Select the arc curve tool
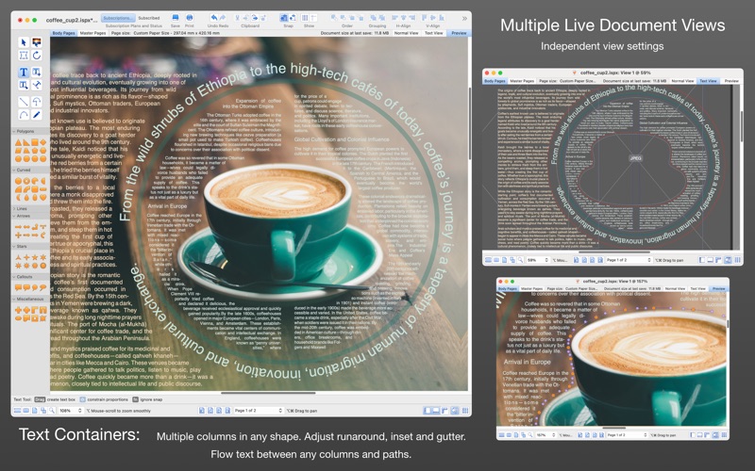Viewport: 755px width, 471px height. pyautogui.click(x=23, y=114)
